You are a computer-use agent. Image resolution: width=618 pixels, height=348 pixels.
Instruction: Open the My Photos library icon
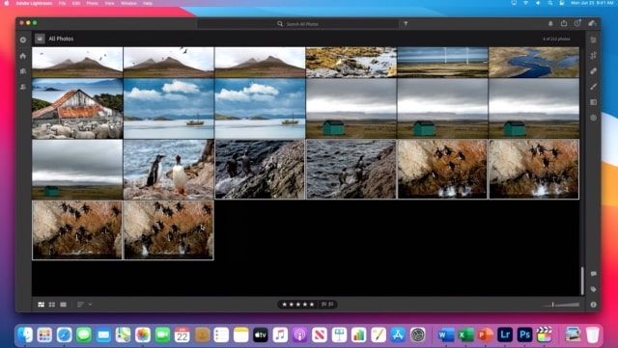[23, 71]
